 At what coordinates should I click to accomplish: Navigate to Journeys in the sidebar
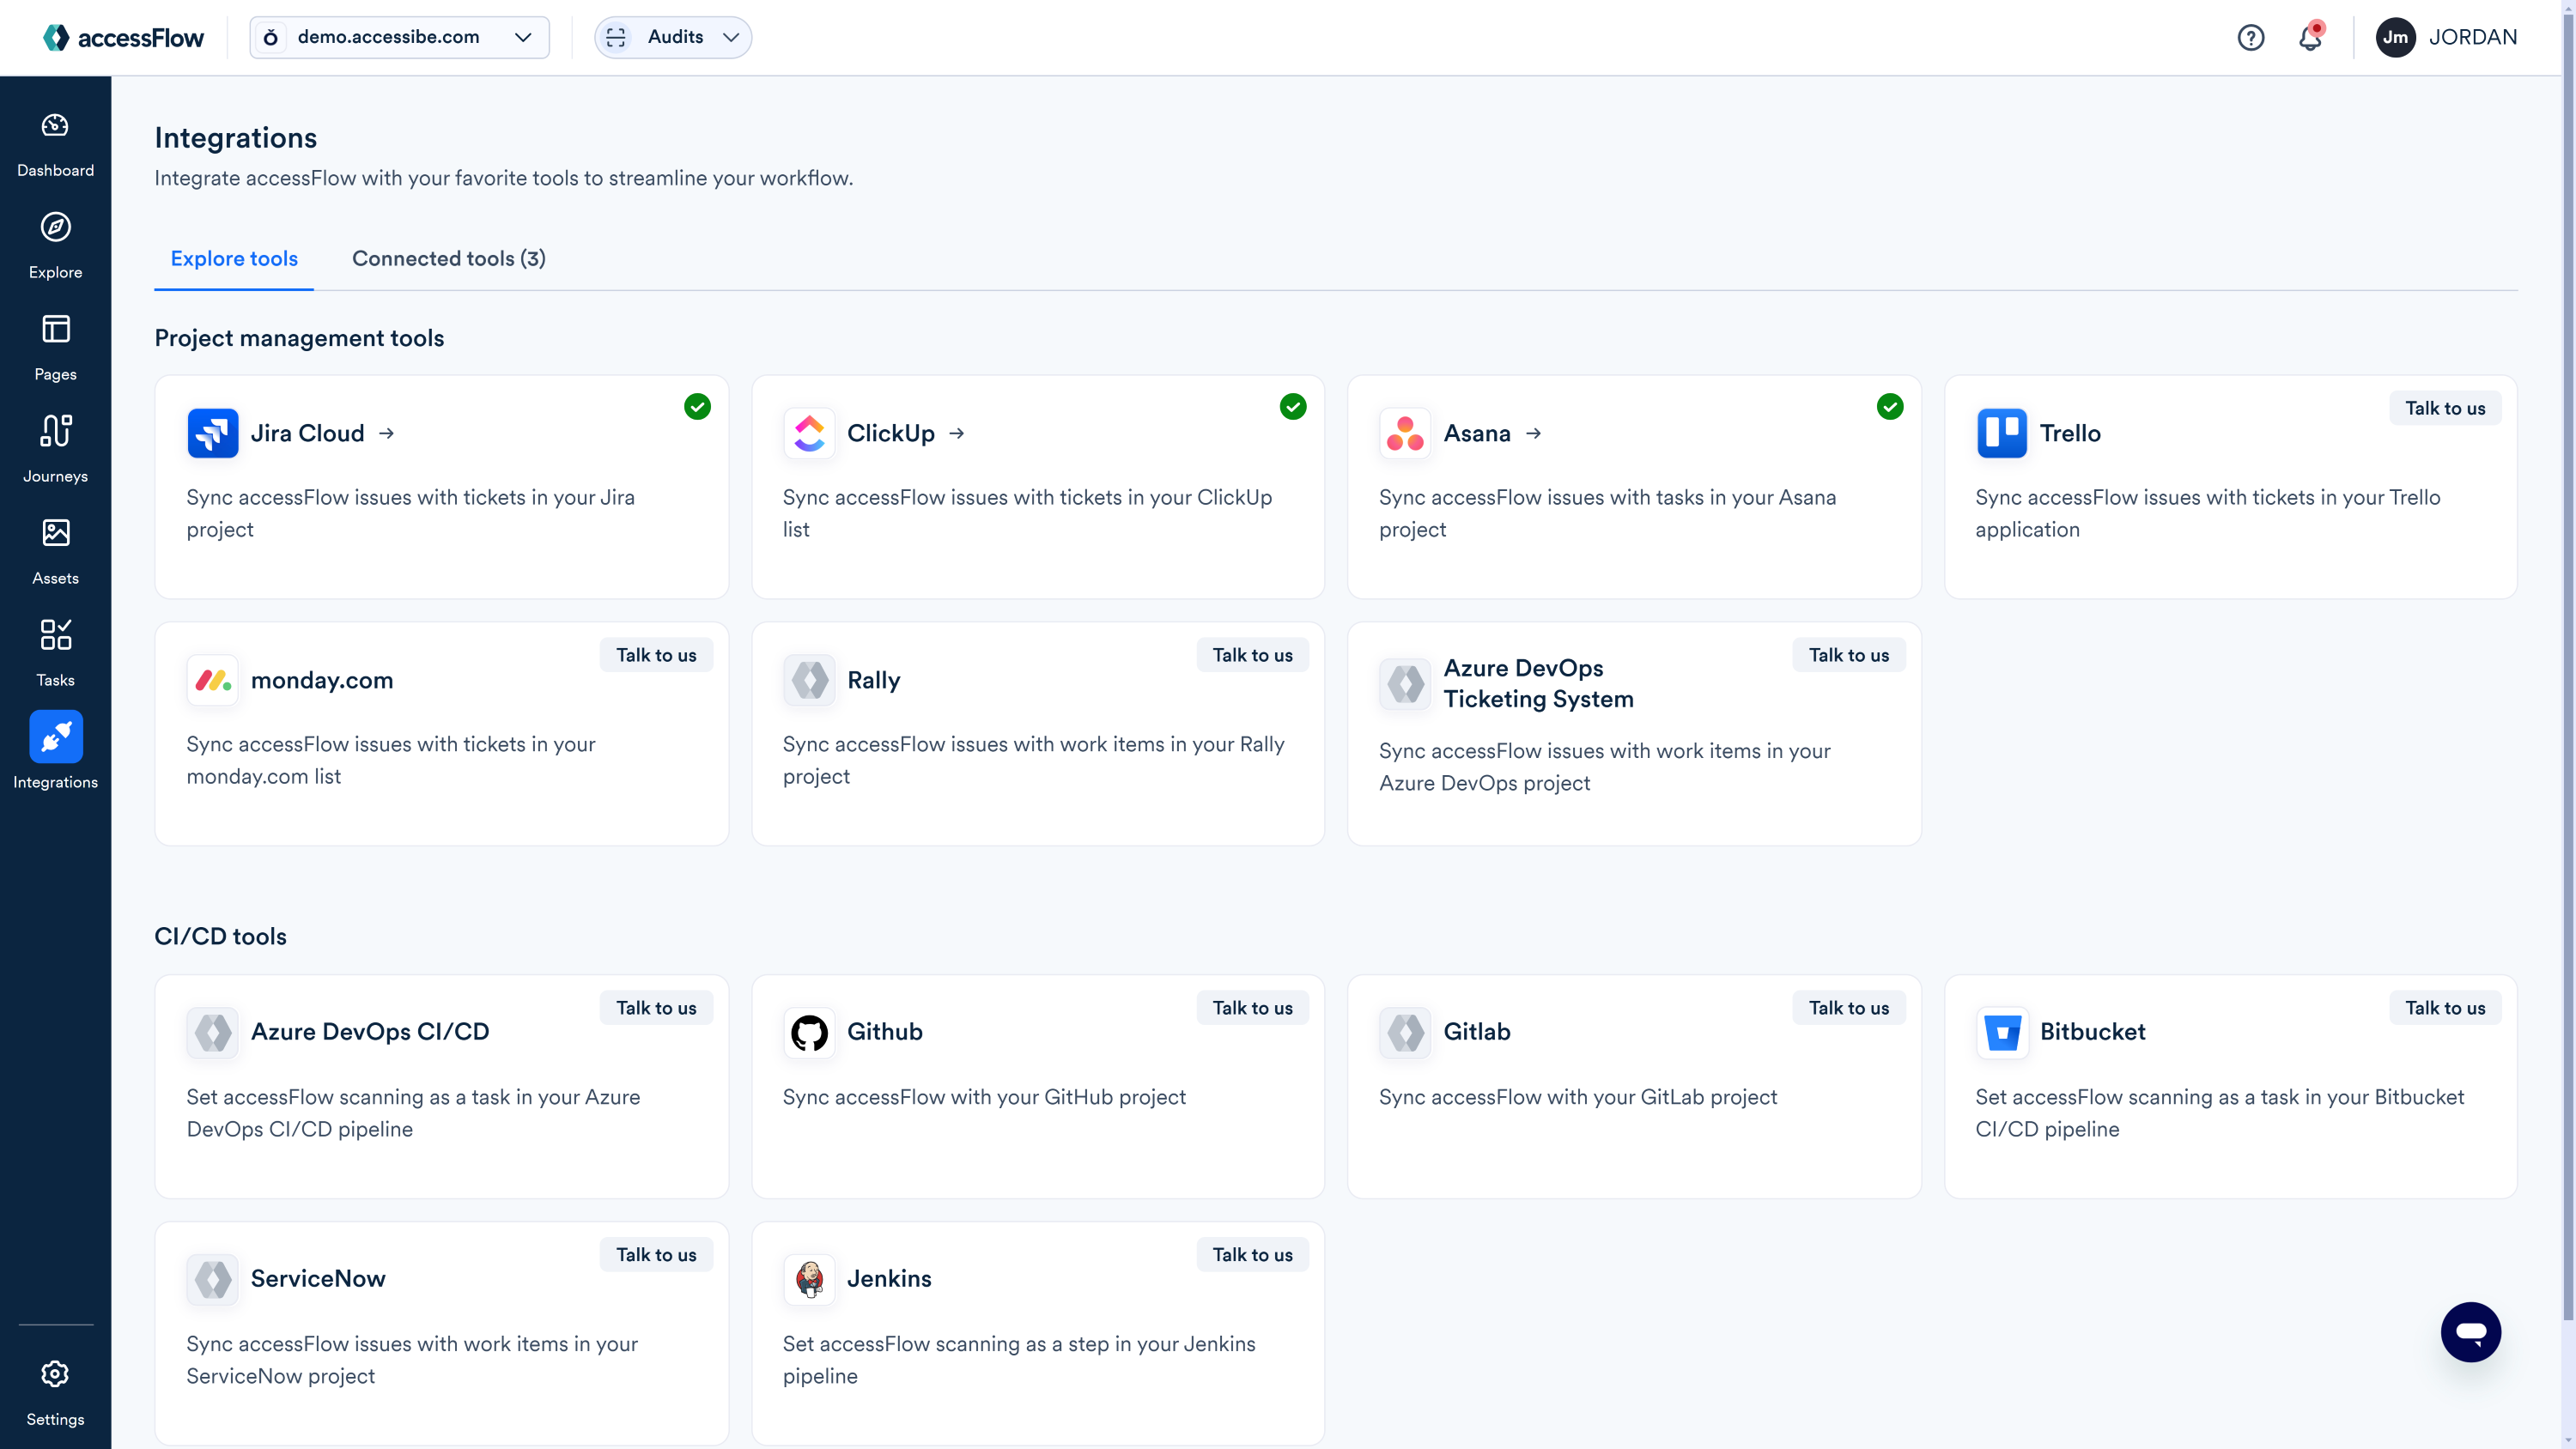click(x=55, y=447)
